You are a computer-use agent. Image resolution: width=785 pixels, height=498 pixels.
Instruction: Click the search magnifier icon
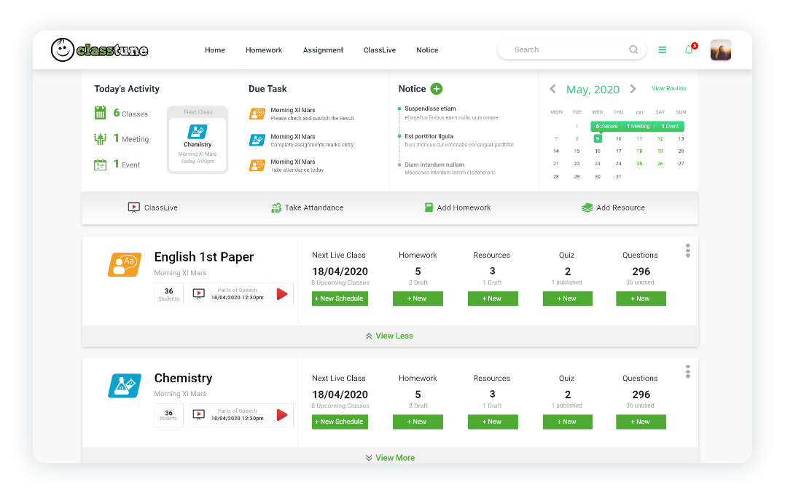(x=633, y=50)
